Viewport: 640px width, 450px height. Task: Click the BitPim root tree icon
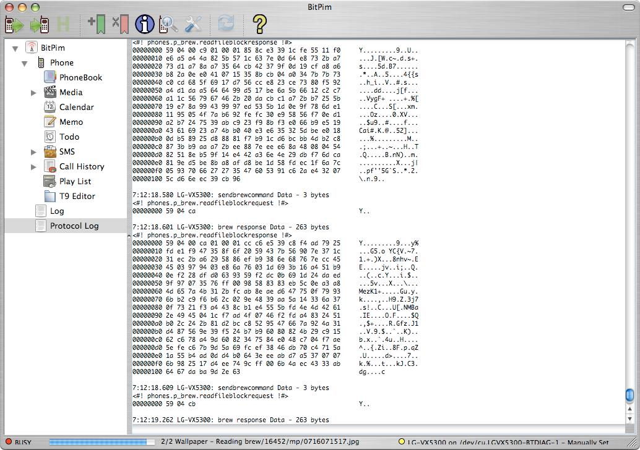click(x=32, y=47)
